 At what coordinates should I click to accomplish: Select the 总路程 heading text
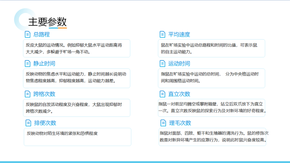click(41, 34)
